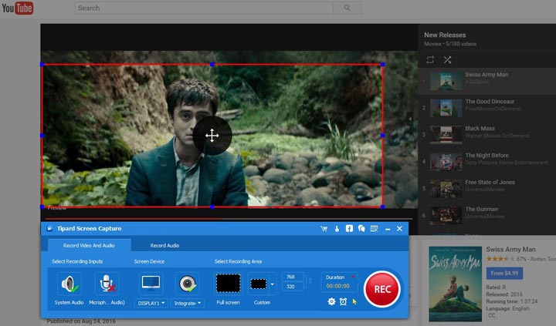Open the alarm clock schedule icon
This screenshot has width=556, height=326.
pyautogui.click(x=343, y=301)
